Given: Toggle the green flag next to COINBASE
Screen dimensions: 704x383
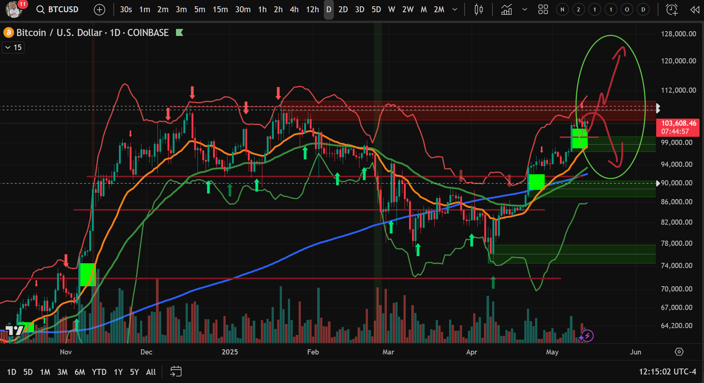Looking at the screenshot, I should (180, 33).
